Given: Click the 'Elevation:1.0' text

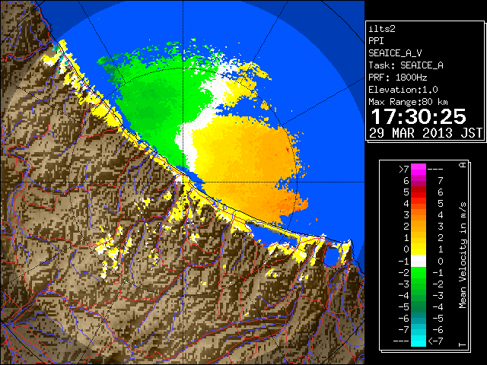Looking at the screenshot, I should [x=403, y=90].
